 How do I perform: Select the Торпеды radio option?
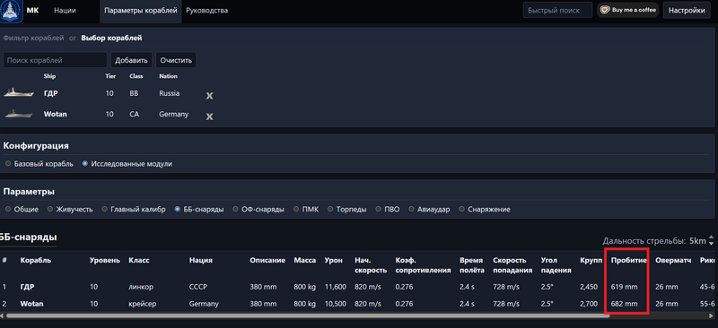[347, 209]
